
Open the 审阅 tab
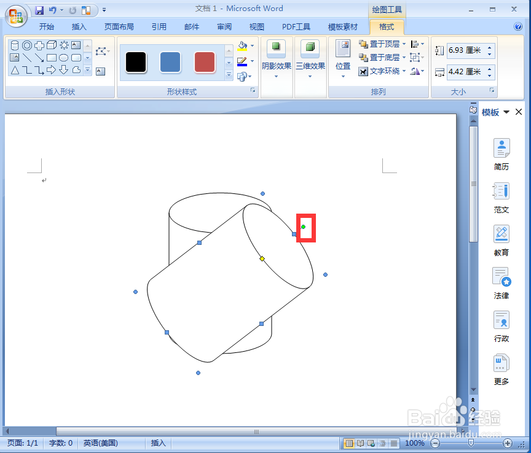224,27
